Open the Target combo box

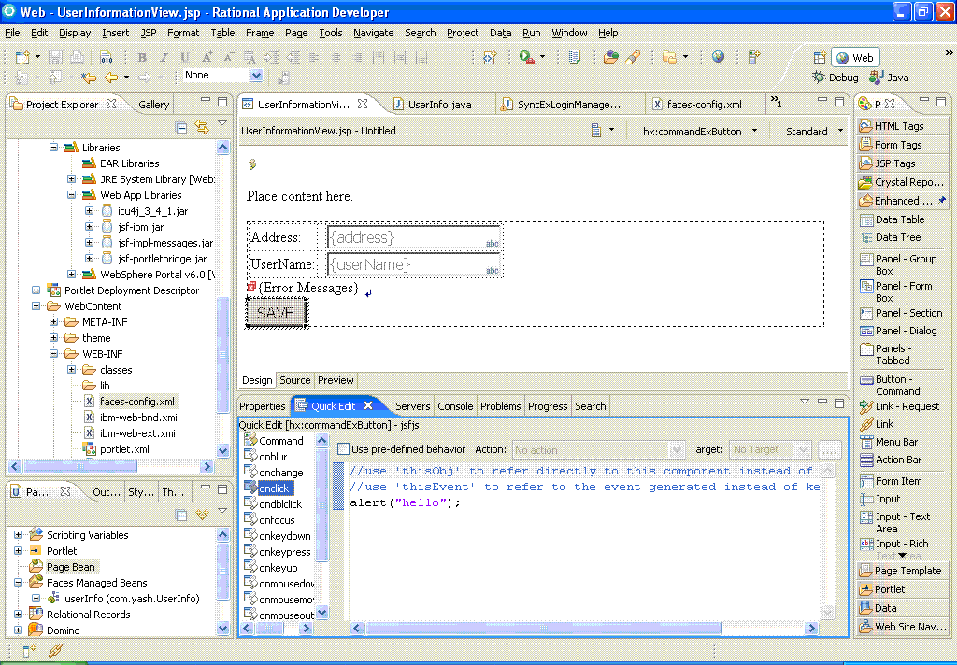point(770,449)
